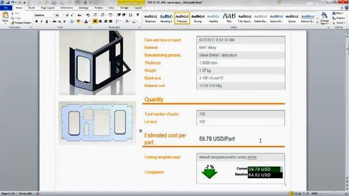Viewport: 349px width, 196px height.
Task: Switch to the Mailings tab
Action: (83, 8)
